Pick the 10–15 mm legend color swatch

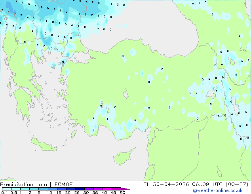pyautogui.click(x=52, y=189)
